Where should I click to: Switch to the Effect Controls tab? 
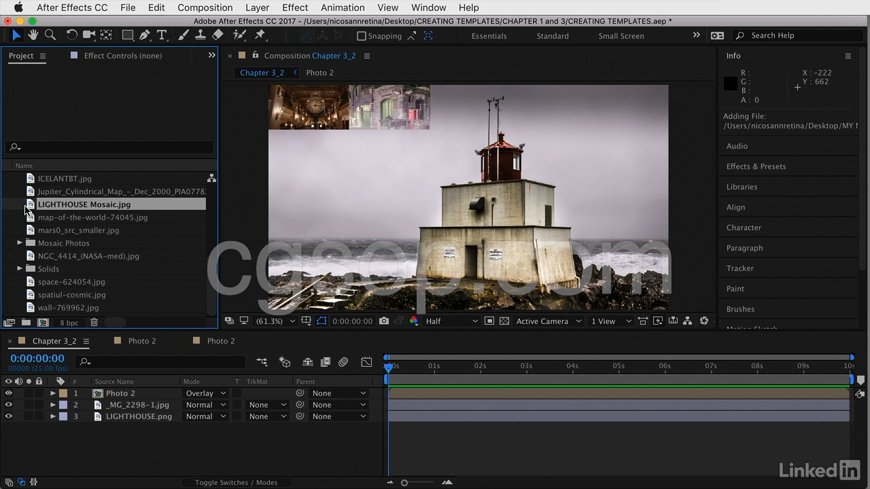[x=122, y=56]
